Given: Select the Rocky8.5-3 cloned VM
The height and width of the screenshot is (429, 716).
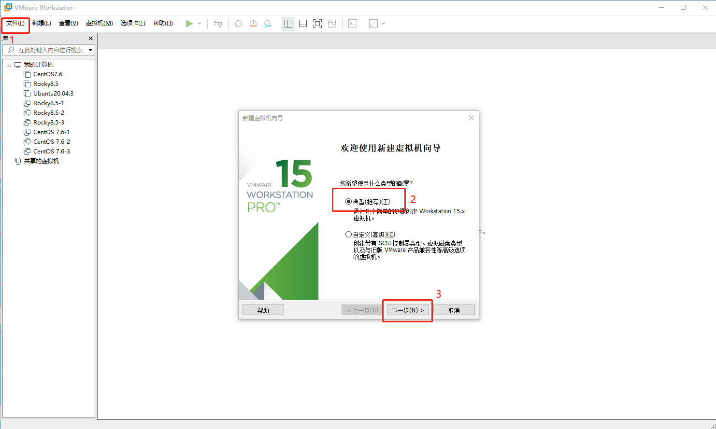Looking at the screenshot, I should coord(48,123).
